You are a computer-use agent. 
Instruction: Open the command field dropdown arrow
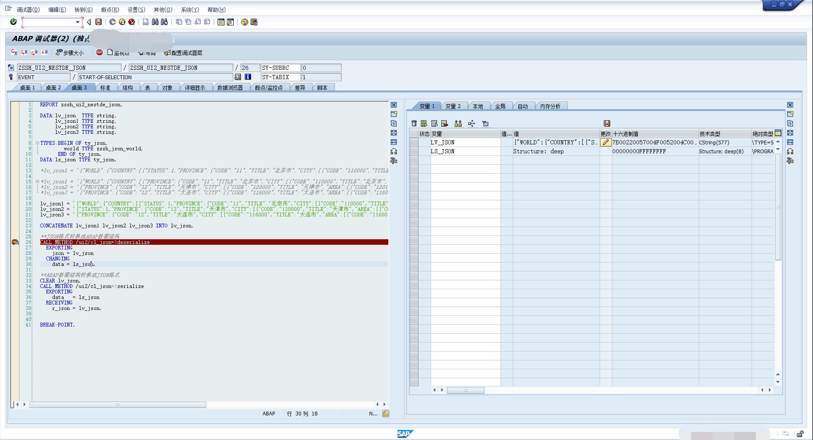(77, 22)
